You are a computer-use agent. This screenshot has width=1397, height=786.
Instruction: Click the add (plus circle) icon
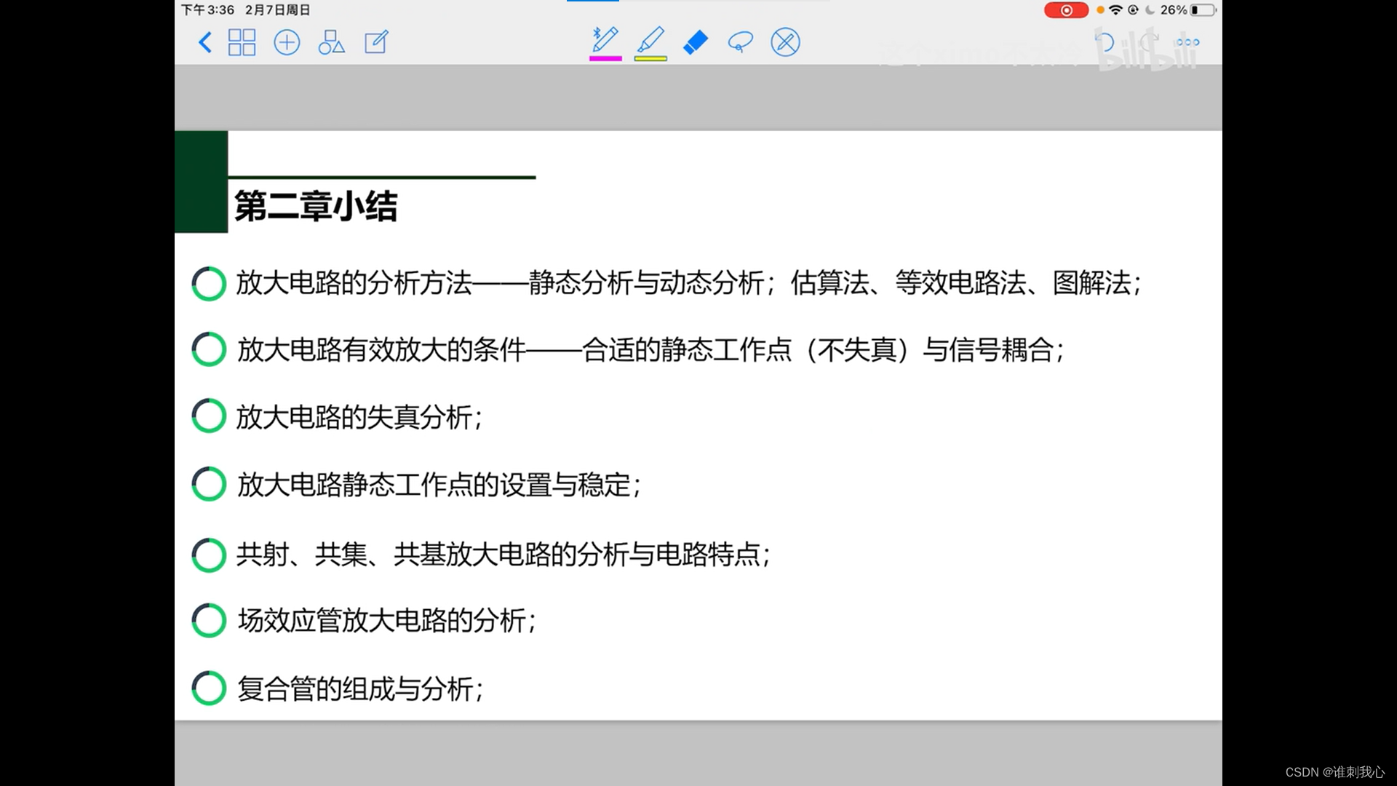tap(287, 42)
